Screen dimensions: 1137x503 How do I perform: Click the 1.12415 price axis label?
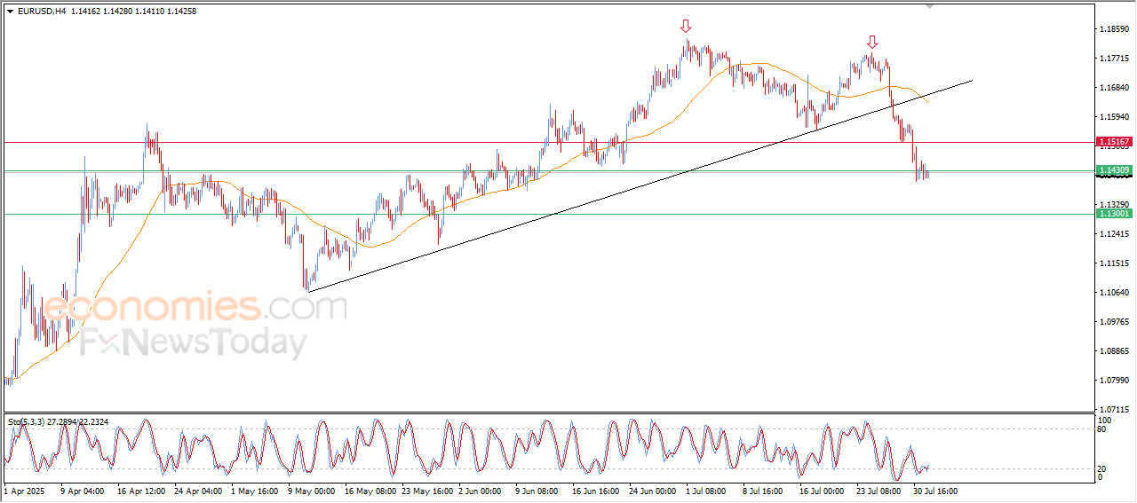pyautogui.click(x=1113, y=234)
